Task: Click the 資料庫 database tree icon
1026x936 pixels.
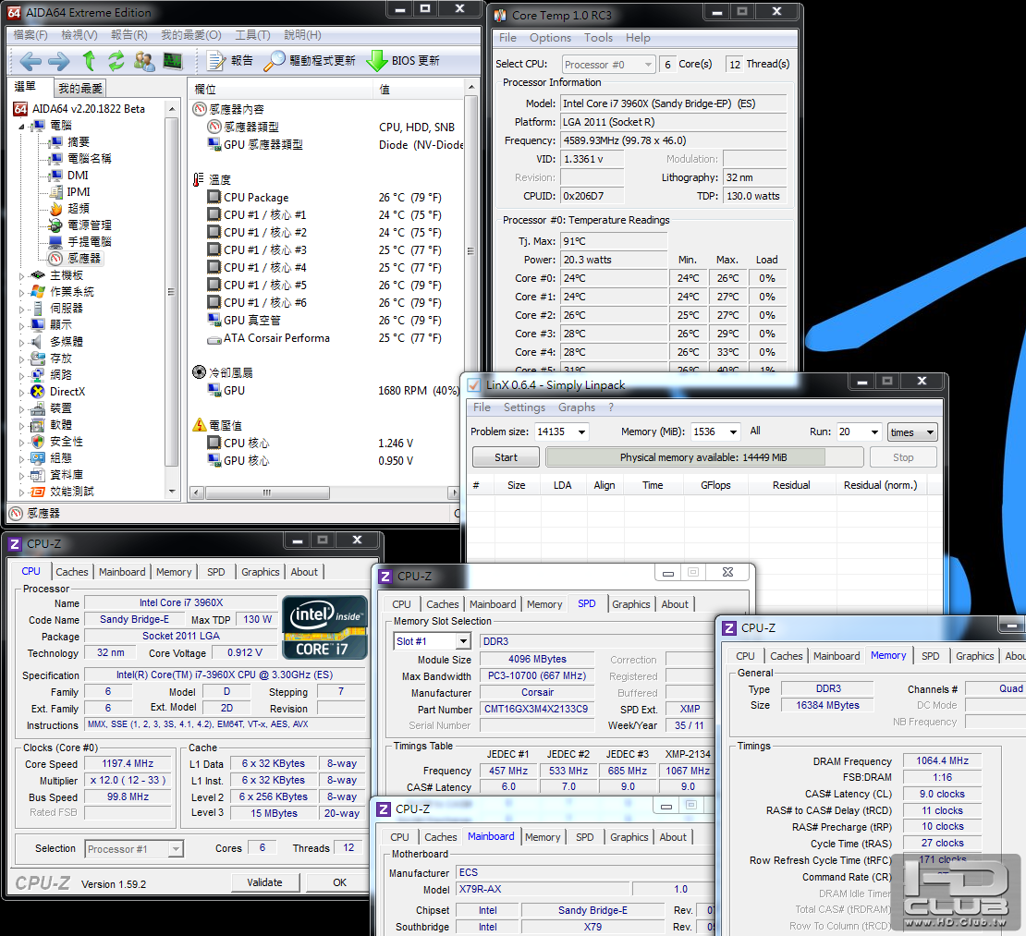Action: point(38,475)
